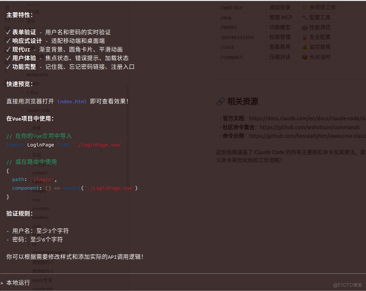
Task: Open the claude.md file in the tree
Action: (42, 289)
